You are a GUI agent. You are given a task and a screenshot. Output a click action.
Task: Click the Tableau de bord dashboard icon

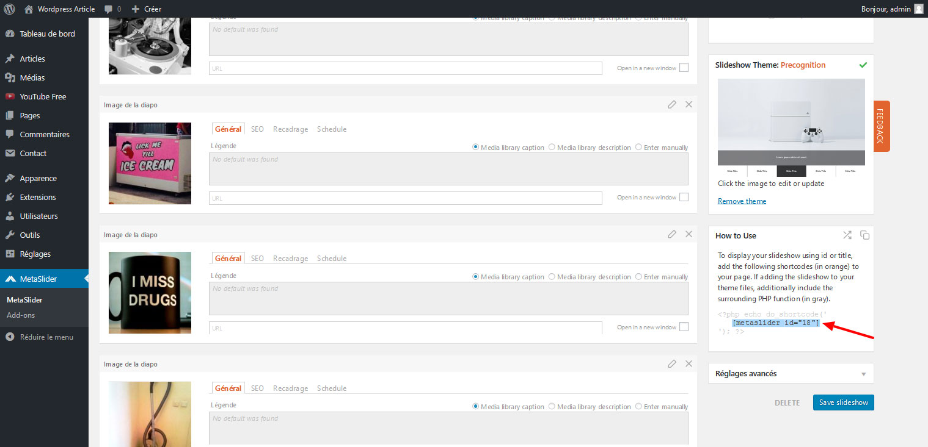pyautogui.click(x=10, y=34)
